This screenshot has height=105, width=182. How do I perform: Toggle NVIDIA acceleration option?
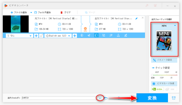pos(157,89)
